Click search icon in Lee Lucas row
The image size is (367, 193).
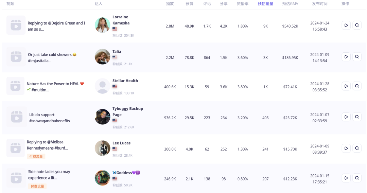(x=357, y=148)
